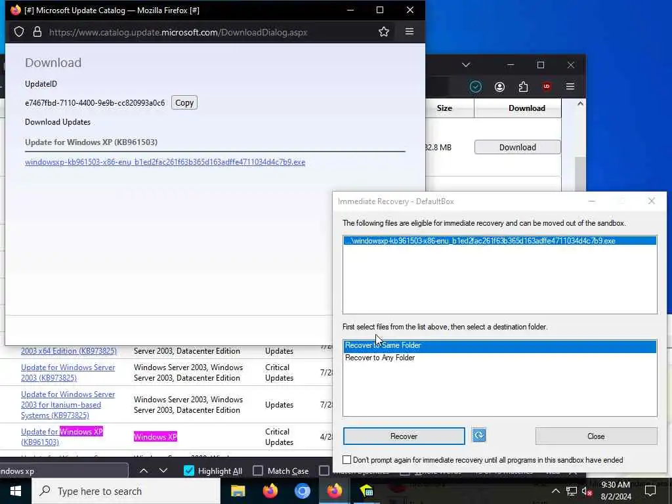The height and width of the screenshot is (504, 672).
Task: Go to the previous find match arrow
Action: pos(144,471)
